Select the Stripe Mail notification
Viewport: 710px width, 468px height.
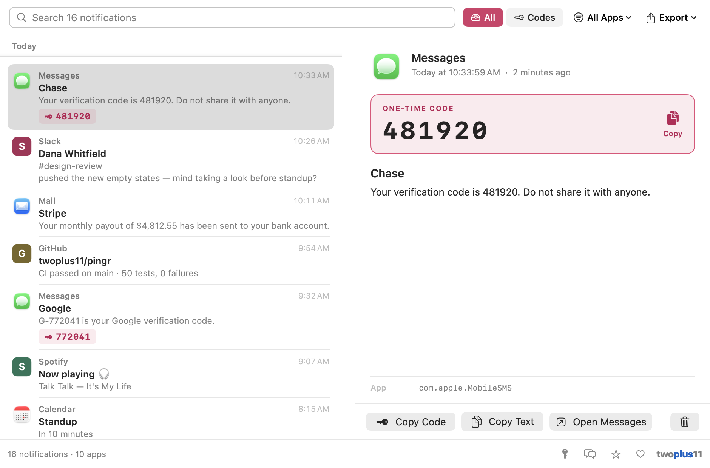171,213
